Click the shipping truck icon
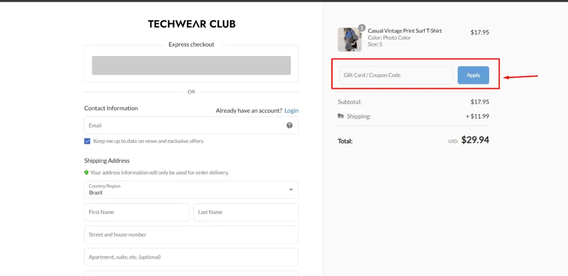Screen dimensions: 568x276 341,116
